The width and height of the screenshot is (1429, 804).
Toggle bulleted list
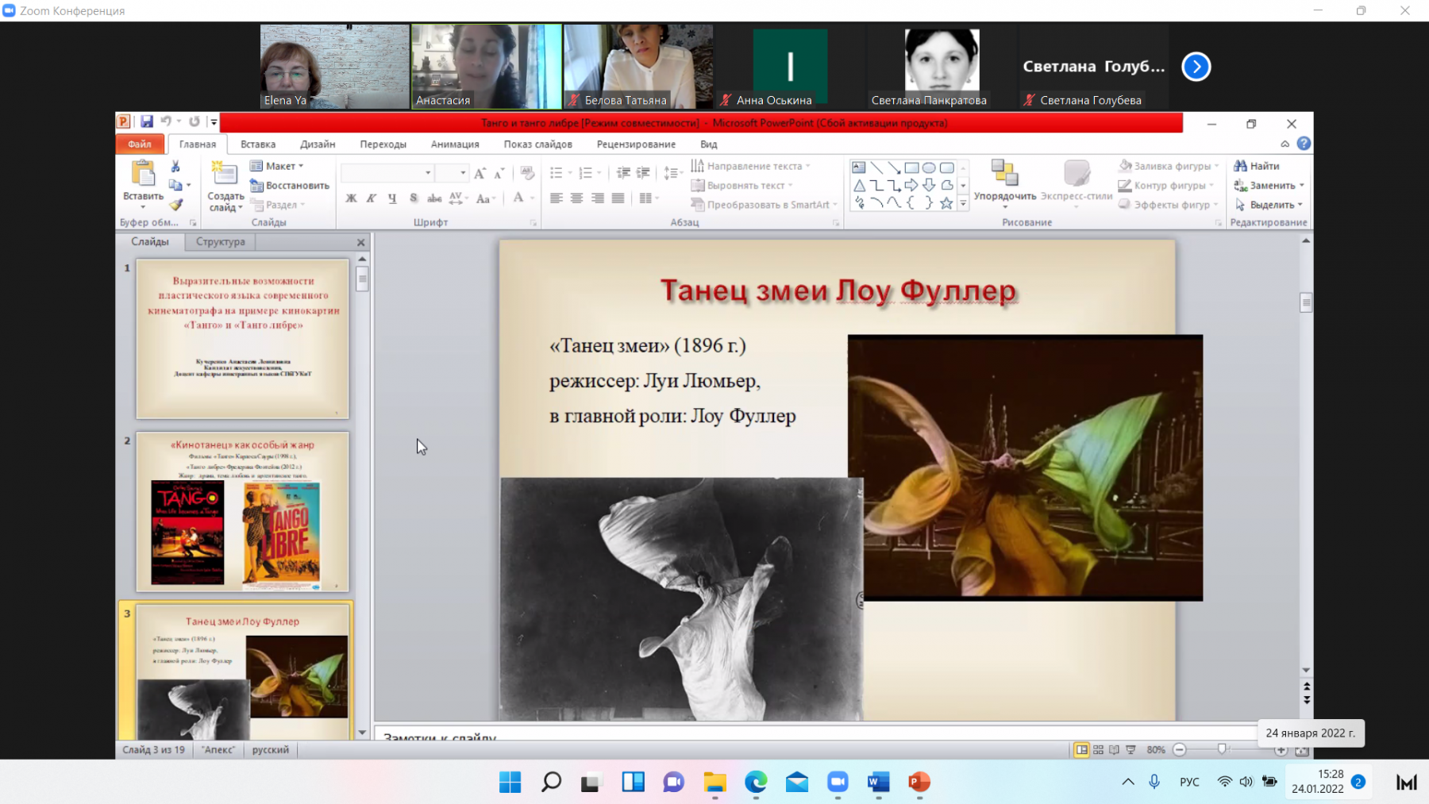click(x=557, y=173)
